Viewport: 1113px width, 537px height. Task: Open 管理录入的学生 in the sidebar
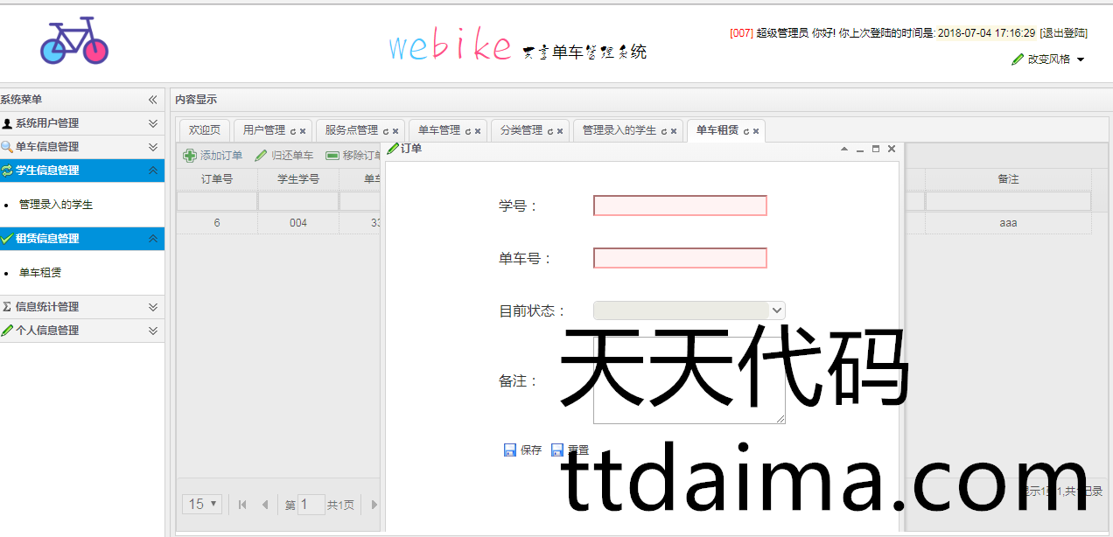[56, 205]
